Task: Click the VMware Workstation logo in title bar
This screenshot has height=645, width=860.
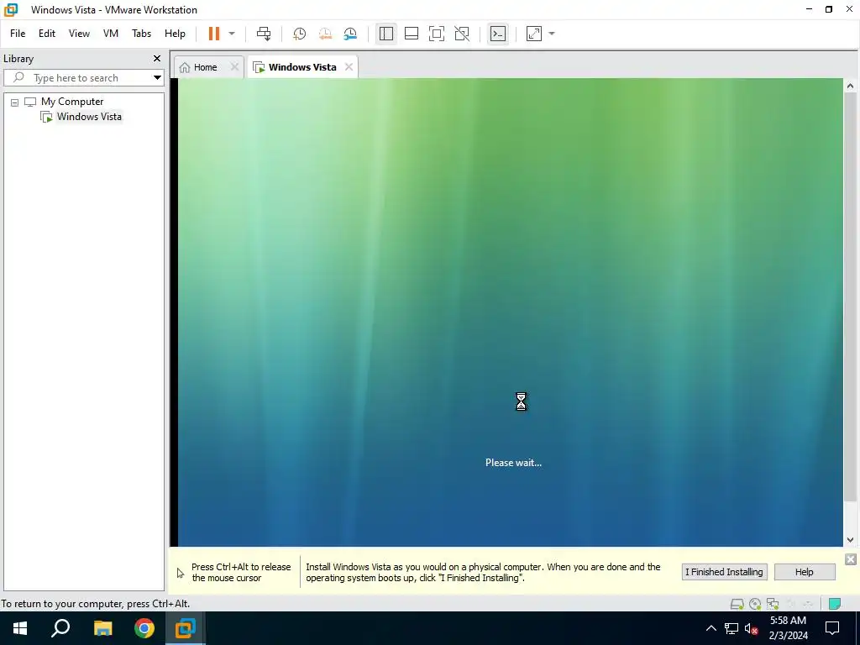Action: click(10, 9)
